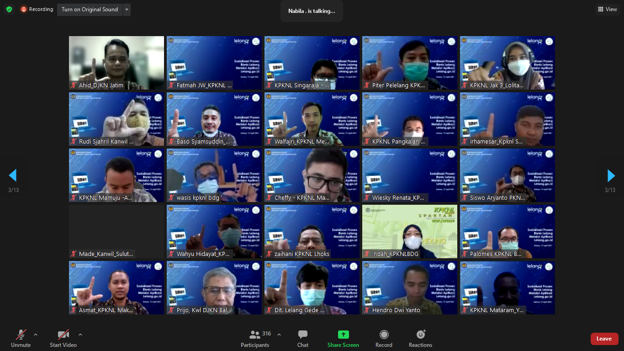
Task: Go to previous gallery page arrow
Action: [13, 175]
